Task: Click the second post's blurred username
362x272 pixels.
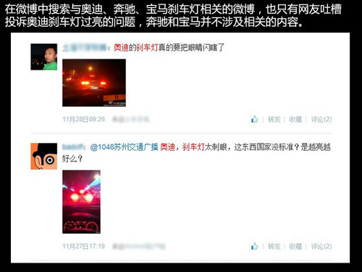Action: [74, 147]
